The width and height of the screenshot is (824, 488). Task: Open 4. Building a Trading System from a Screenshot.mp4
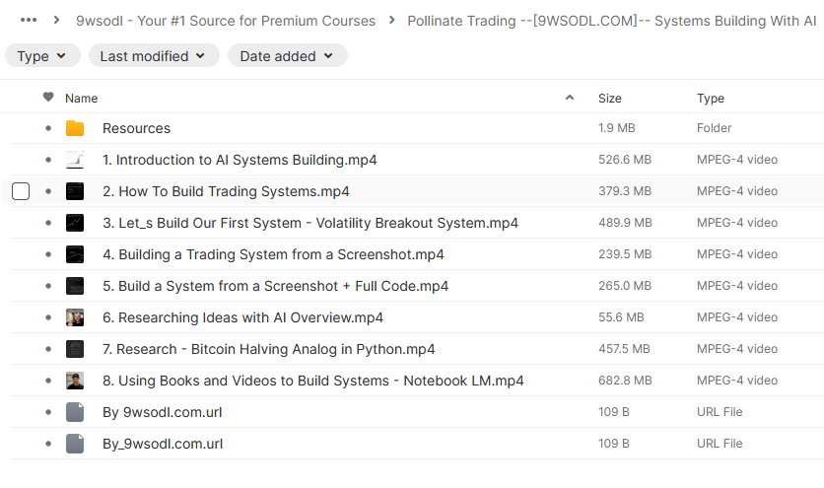click(x=273, y=254)
